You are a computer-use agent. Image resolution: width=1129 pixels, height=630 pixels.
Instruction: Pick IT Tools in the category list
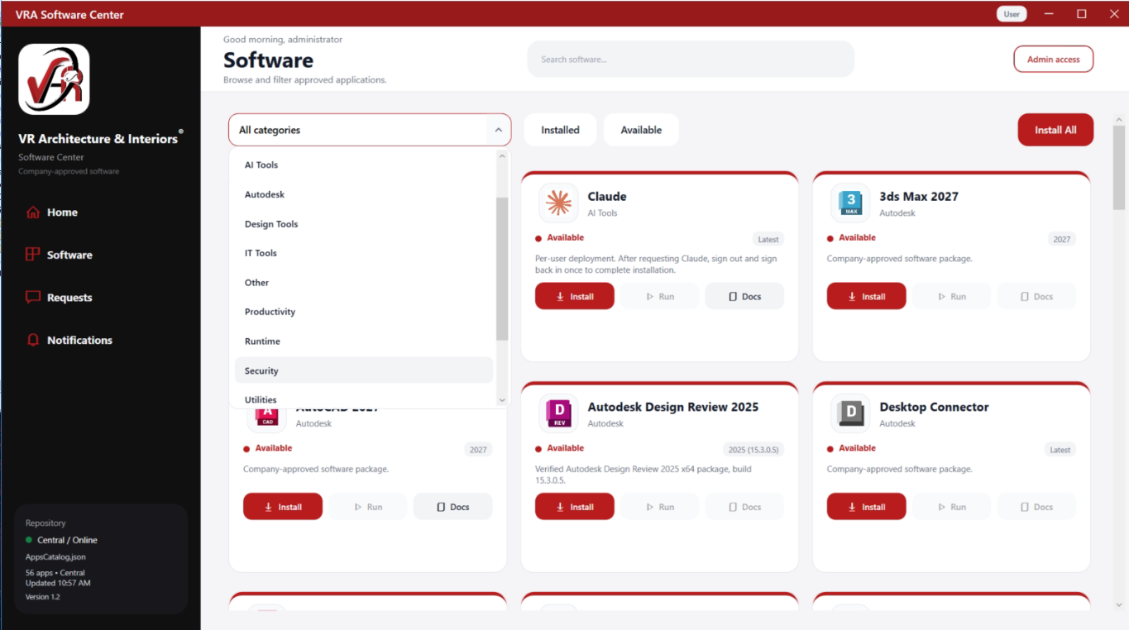(x=364, y=253)
